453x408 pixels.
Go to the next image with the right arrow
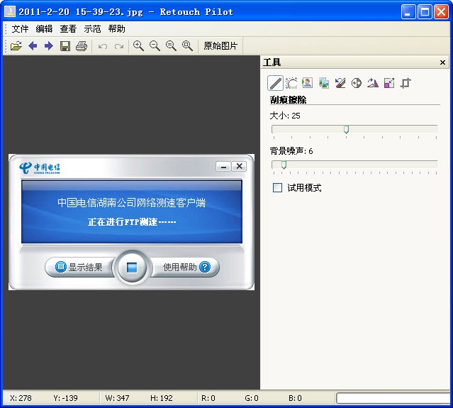pos(49,45)
